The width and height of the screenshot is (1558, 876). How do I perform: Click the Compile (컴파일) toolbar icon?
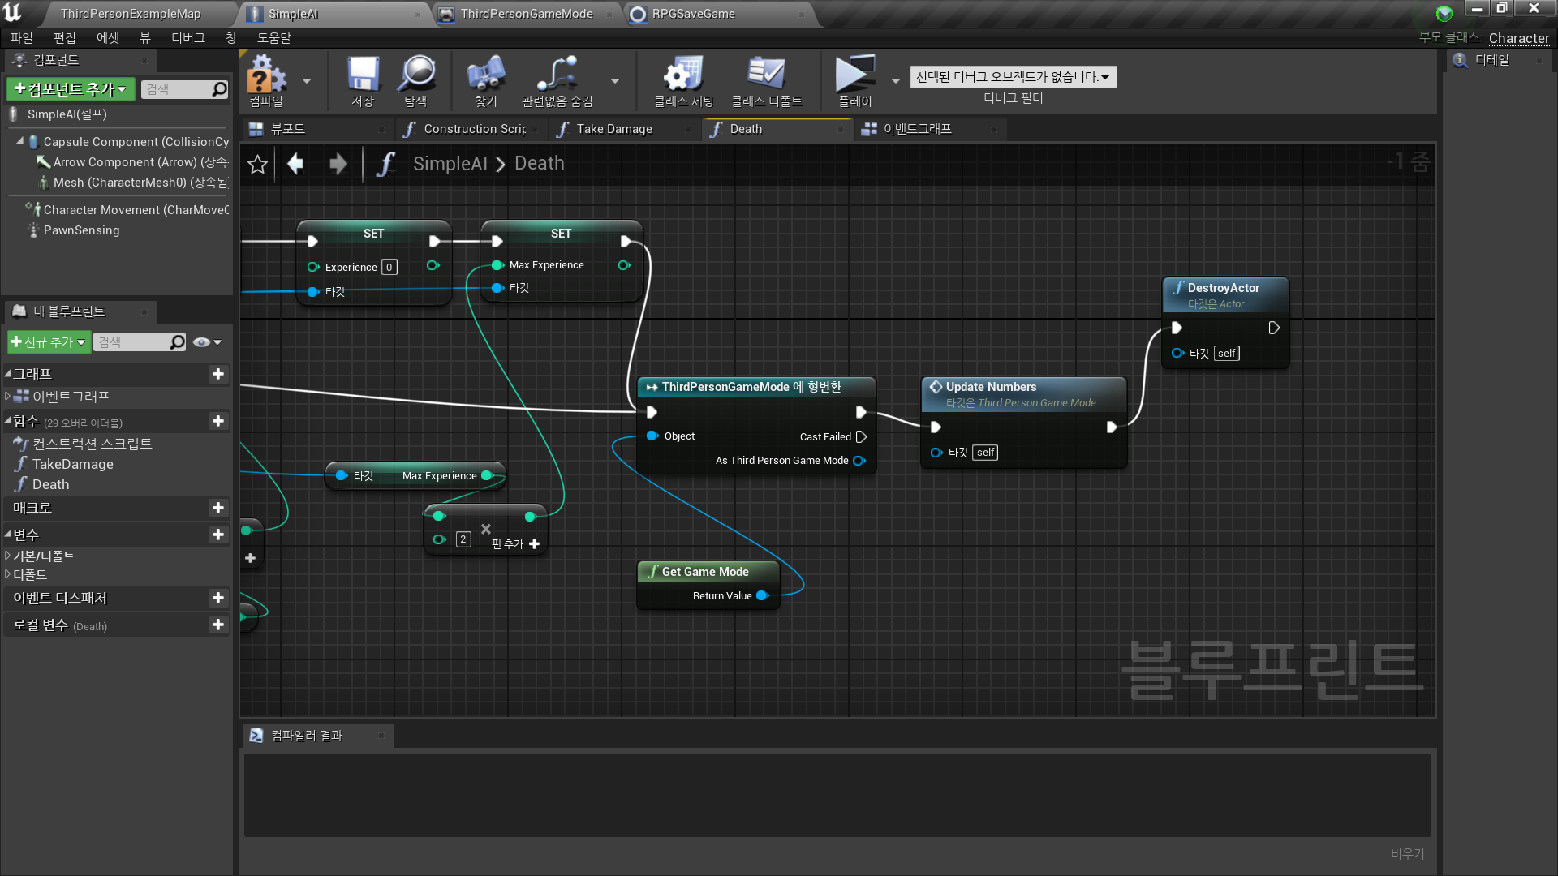pos(266,75)
